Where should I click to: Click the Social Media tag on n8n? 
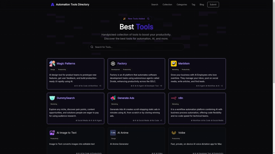click(217, 121)
